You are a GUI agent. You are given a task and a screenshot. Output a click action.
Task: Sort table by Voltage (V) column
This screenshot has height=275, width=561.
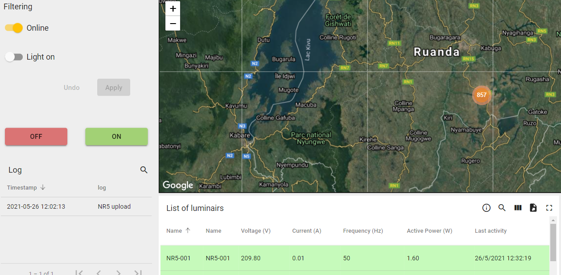coord(256,231)
